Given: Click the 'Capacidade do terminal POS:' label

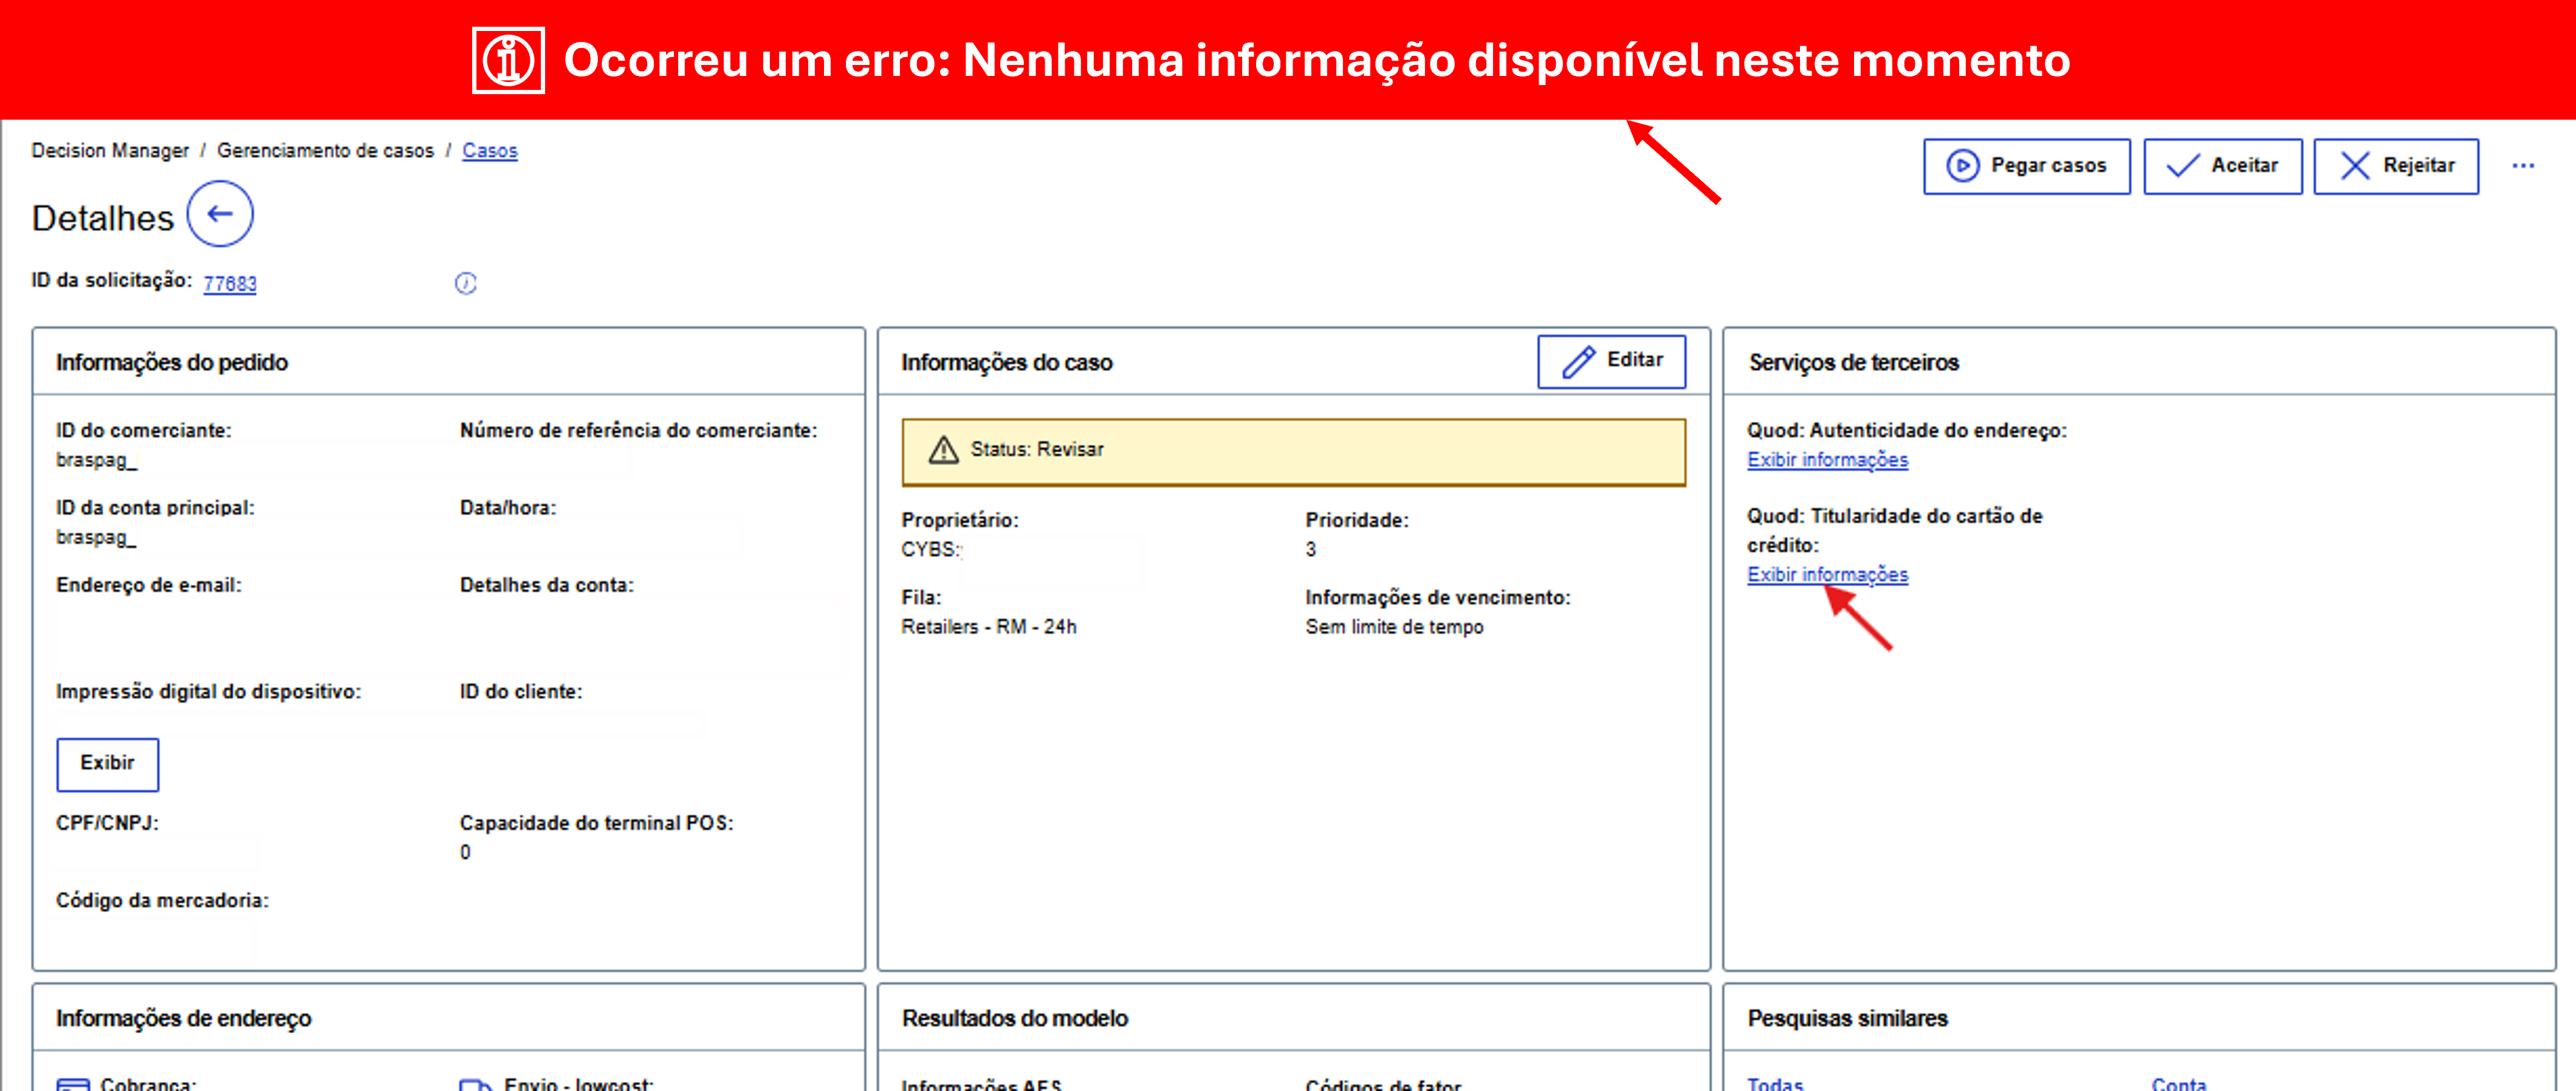Looking at the screenshot, I should (596, 823).
